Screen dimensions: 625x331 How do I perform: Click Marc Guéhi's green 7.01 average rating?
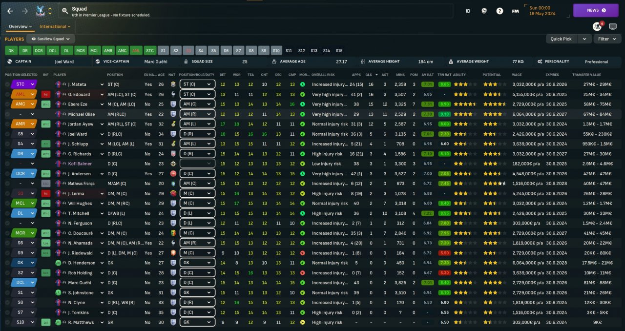[x=427, y=283]
